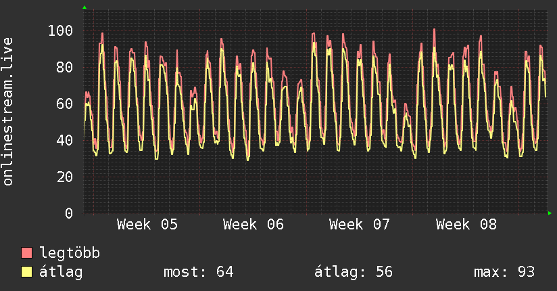Click the y-axis value 20
This screenshot has height=291, width=557.
[65, 177]
